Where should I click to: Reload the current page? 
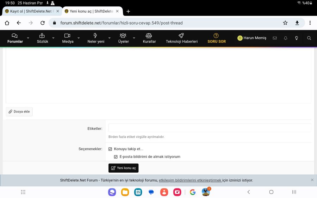pos(43,23)
